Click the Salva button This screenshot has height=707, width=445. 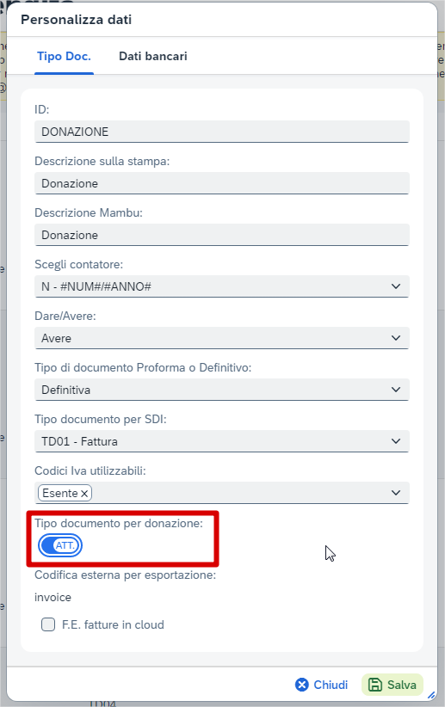point(392,685)
